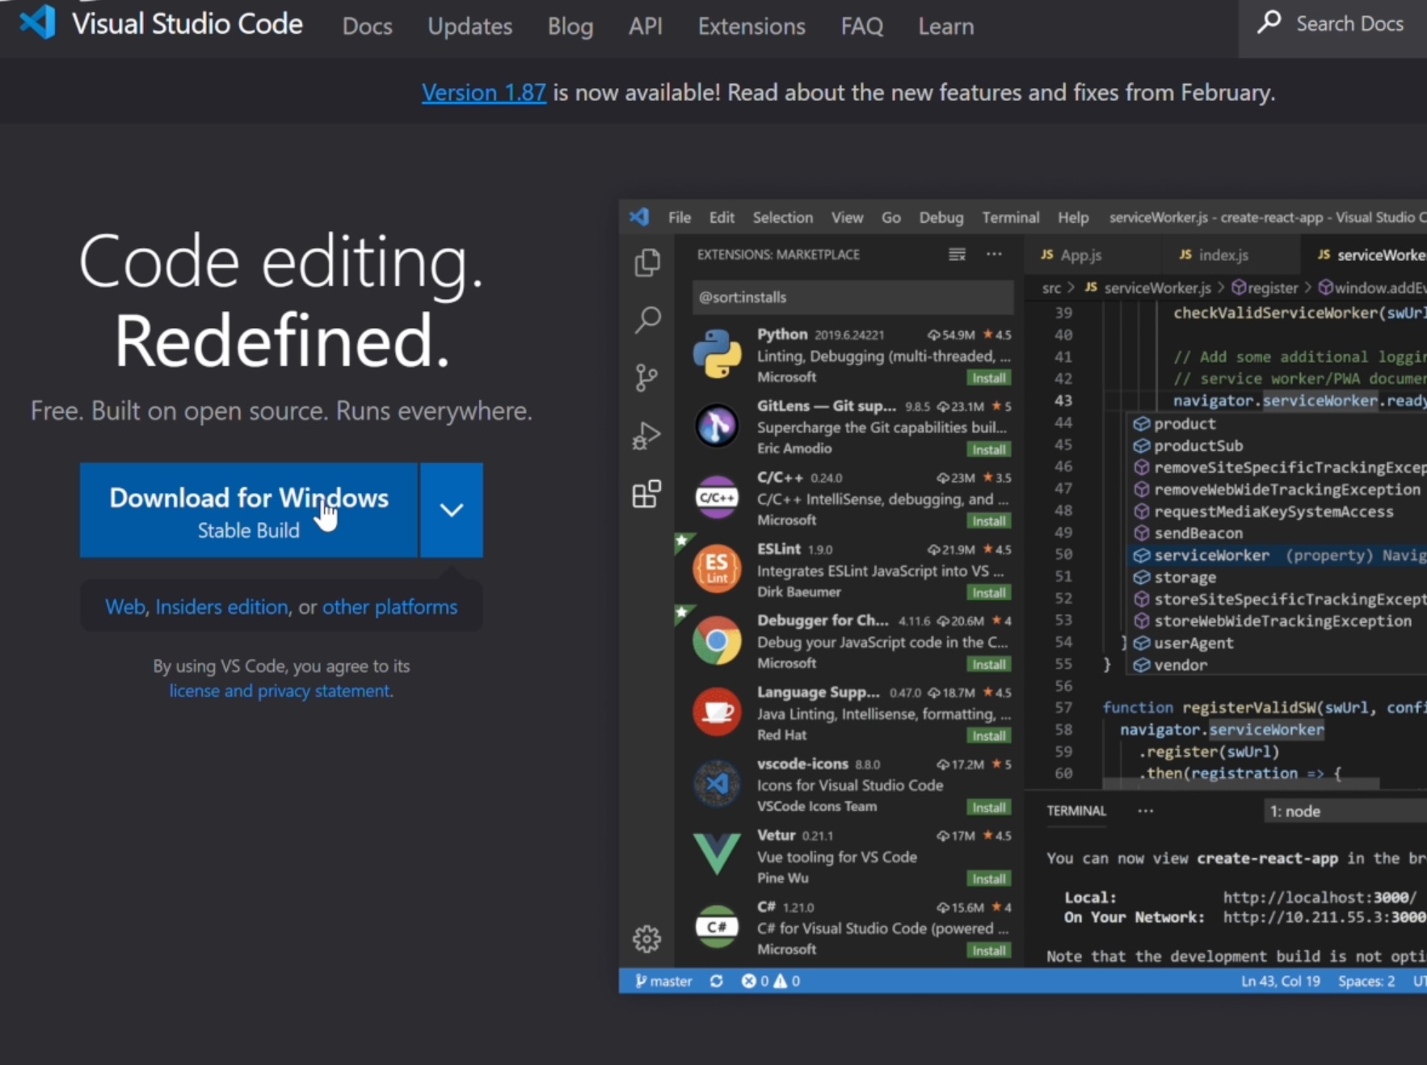Screen dimensions: 1427x1065
Task: Open the license and privacy statement link
Action: pos(280,691)
